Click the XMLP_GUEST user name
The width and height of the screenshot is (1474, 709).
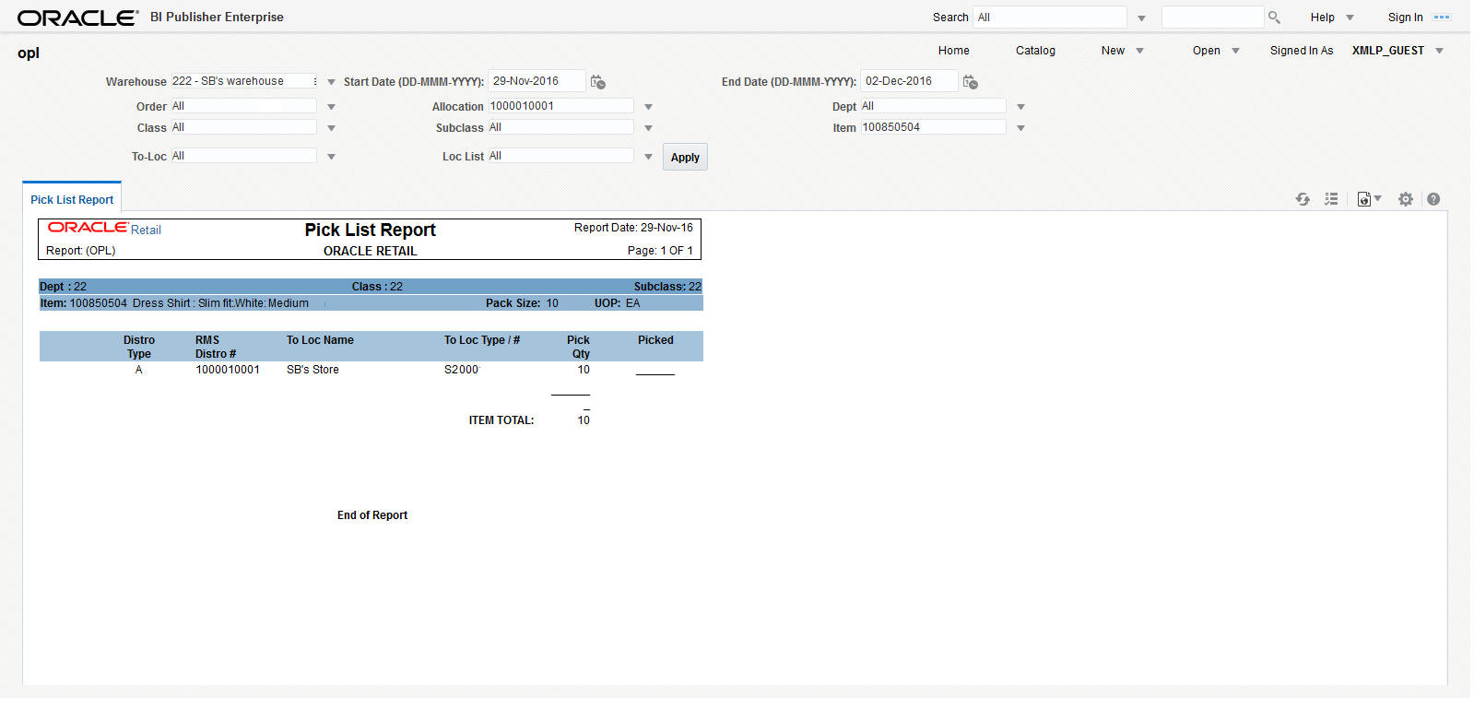[1387, 51]
